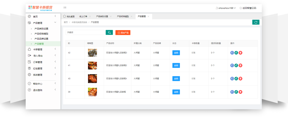Click the edit icon for product 42

coord(236,53)
